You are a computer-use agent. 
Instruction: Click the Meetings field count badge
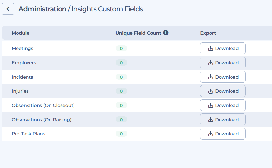pyautogui.click(x=121, y=48)
